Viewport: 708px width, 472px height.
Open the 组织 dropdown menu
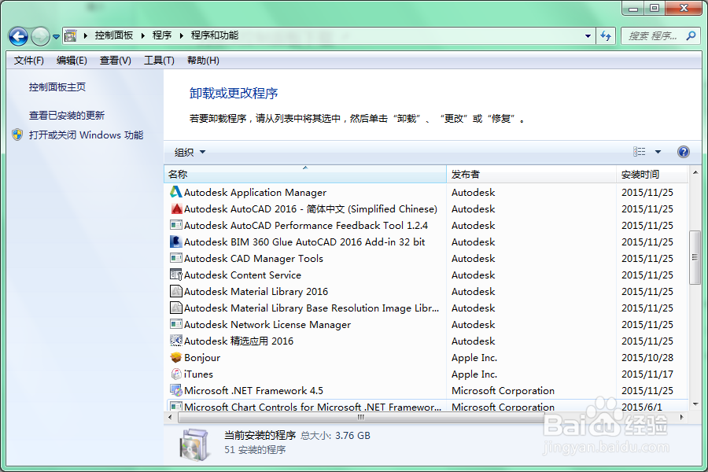190,152
